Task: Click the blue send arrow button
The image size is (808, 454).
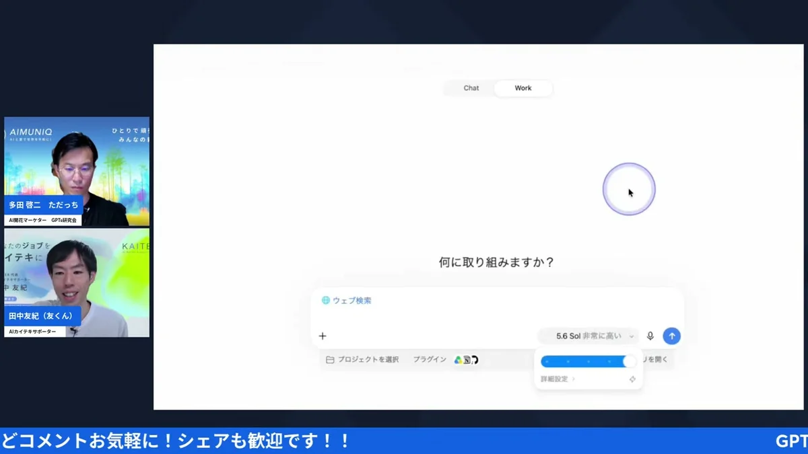Action: [x=671, y=336]
